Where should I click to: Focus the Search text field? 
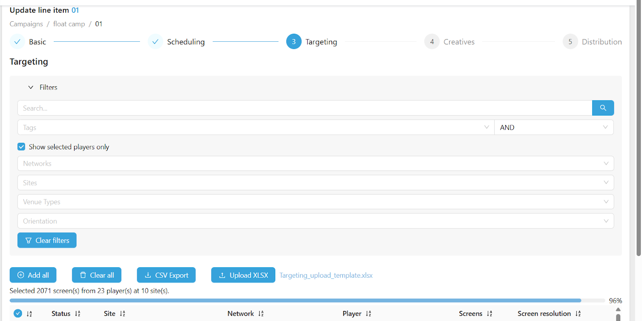pyautogui.click(x=305, y=108)
